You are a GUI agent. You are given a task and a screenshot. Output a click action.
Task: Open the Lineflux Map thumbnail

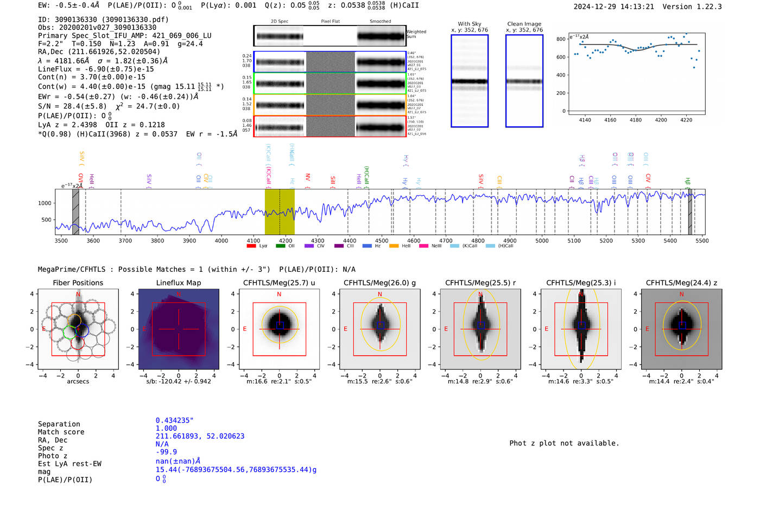[179, 329]
